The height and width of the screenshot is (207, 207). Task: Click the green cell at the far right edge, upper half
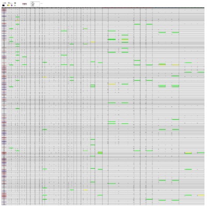[x=201, y=72]
